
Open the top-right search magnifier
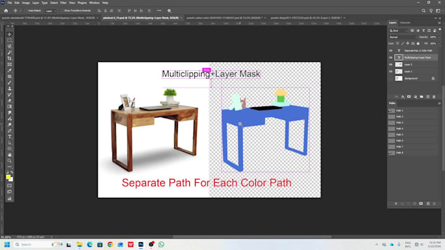[x=423, y=10]
